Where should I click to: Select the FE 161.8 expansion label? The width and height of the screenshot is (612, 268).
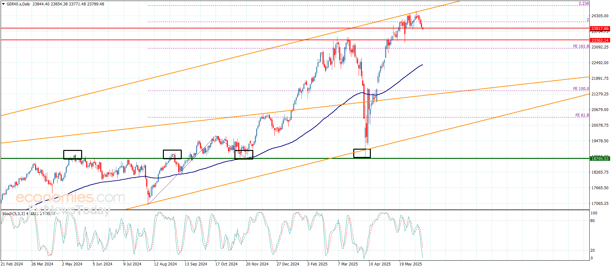pos(581,46)
